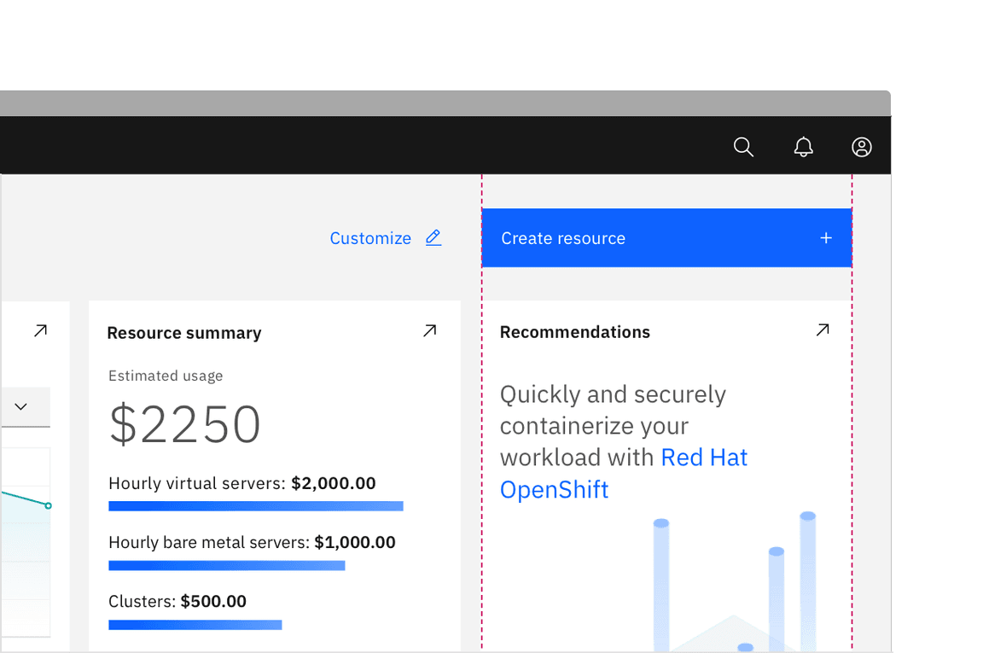Click the arrow icon on the leftmost card
Screen dimensions: 983x653
(40, 330)
